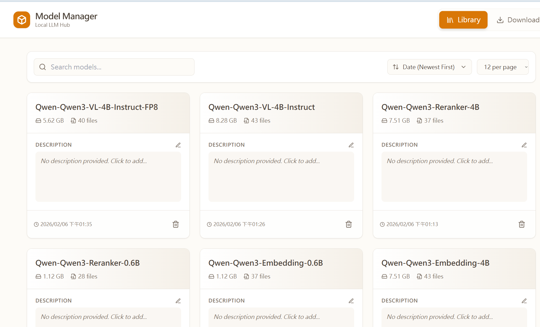Click trash icon for Qwen3-VL-4B-Instruct model
Image resolution: width=540 pixels, height=327 pixels.
(349, 224)
